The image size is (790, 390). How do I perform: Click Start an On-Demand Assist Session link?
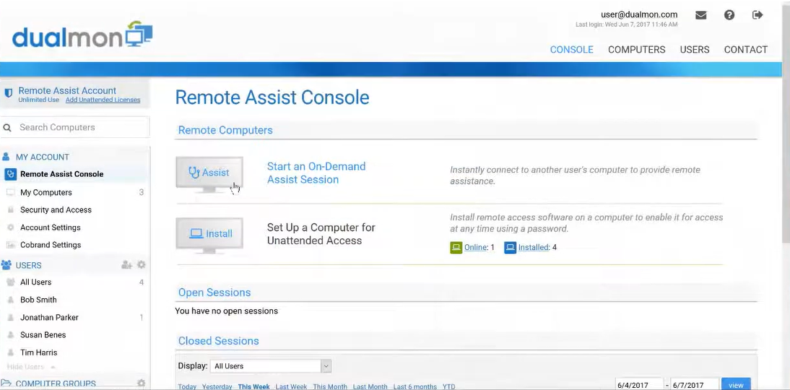click(x=316, y=173)
